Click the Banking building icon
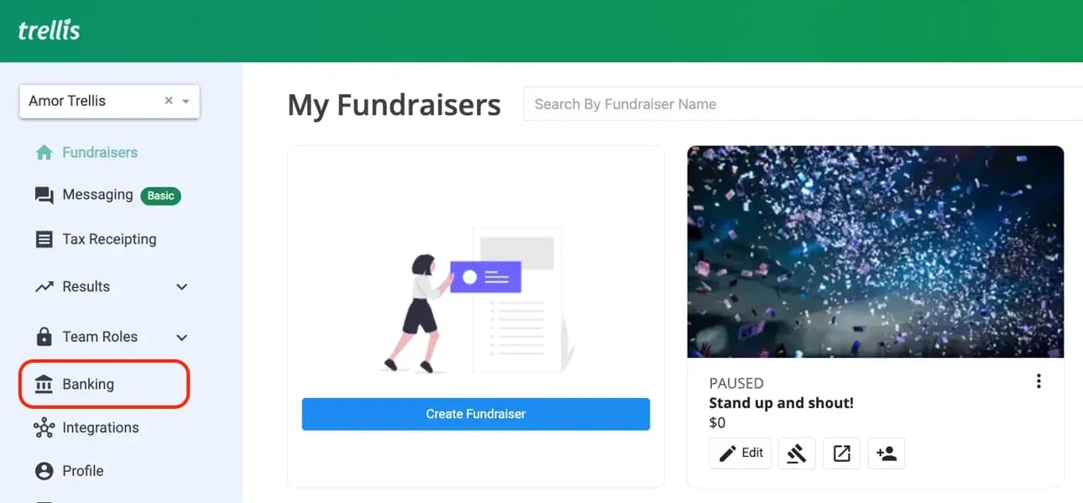 click(x=44, y=385)
